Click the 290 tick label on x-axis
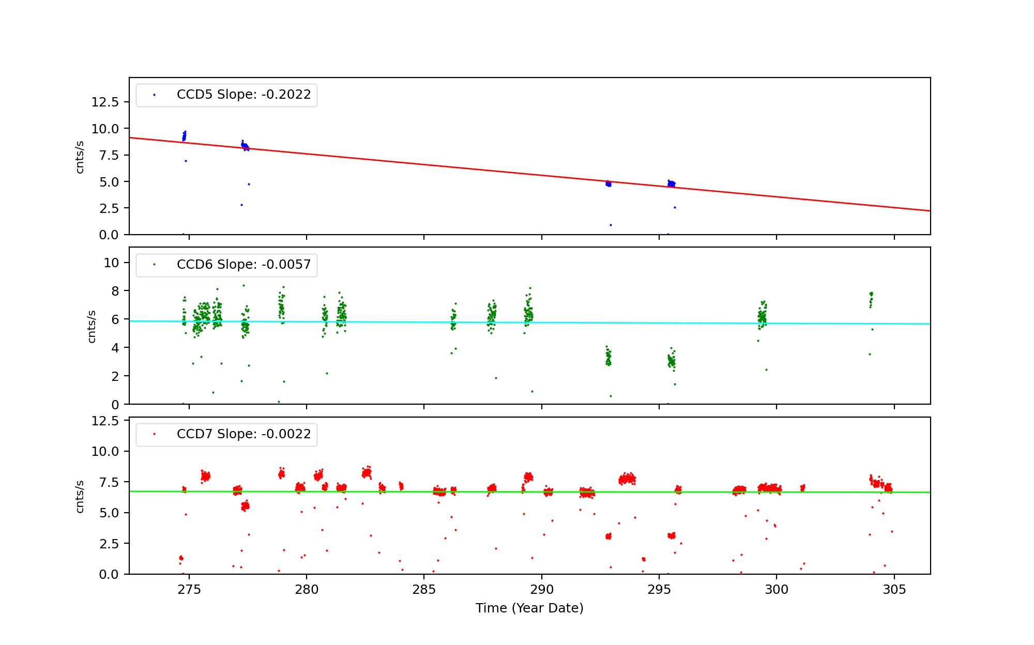The height and width of the screenshot is (645, 1034). (x=541, y=590)
